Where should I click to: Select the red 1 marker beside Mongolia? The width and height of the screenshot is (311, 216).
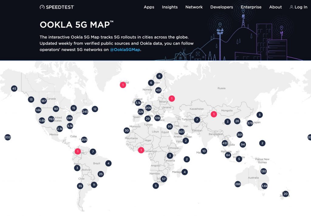214,114
